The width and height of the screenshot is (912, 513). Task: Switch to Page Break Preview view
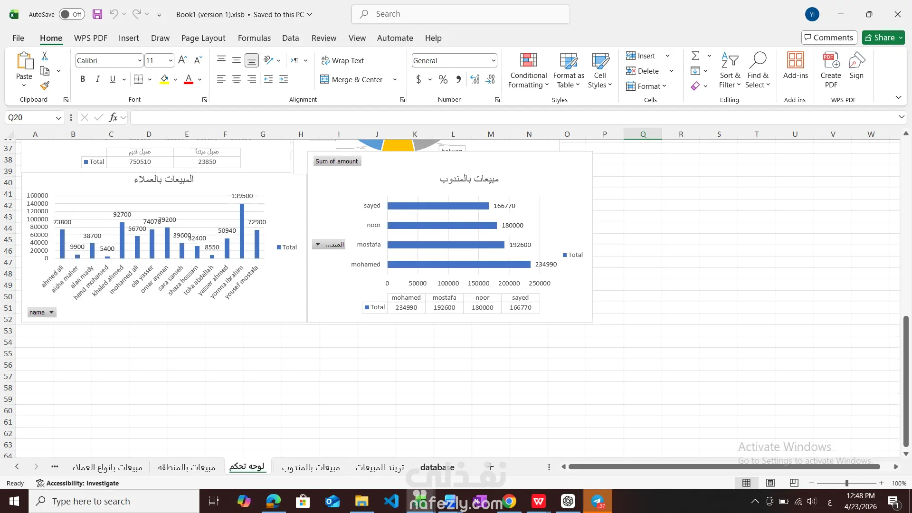tap(794, 483)
